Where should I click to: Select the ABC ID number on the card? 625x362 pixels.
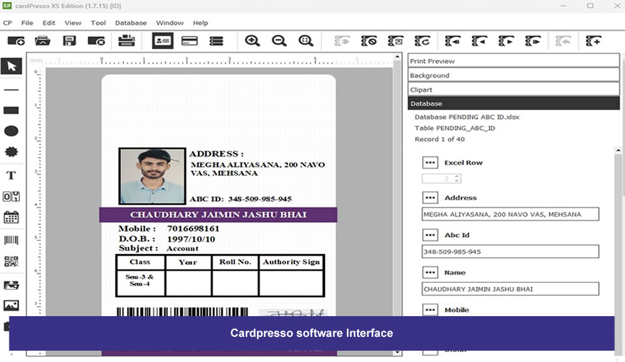click(x=260, y=199)
